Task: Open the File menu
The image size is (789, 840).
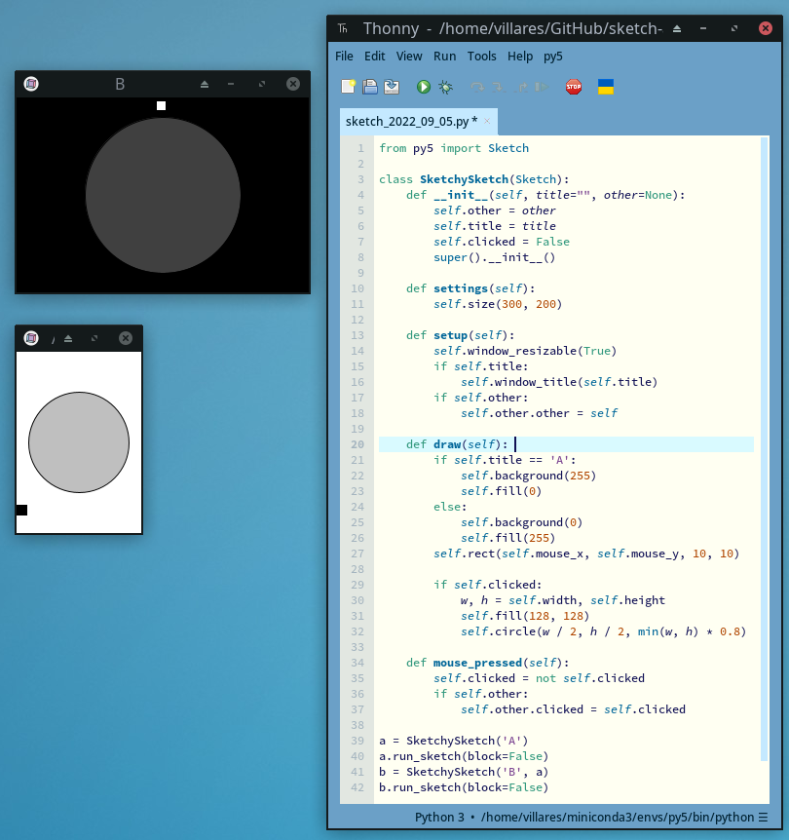Action: click(x=344, y=57)
